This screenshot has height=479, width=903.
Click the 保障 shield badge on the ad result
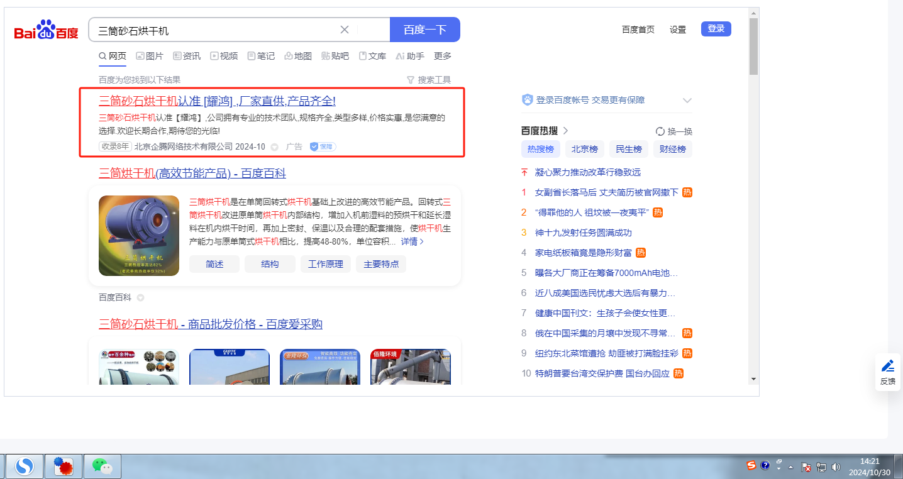[323, 146]
